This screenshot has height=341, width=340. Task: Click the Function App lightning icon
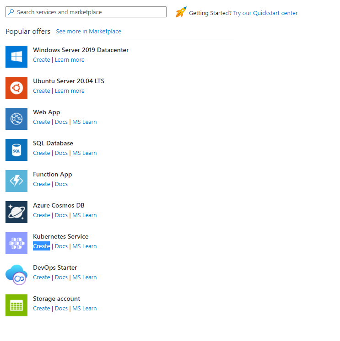(x=16, y=181)
